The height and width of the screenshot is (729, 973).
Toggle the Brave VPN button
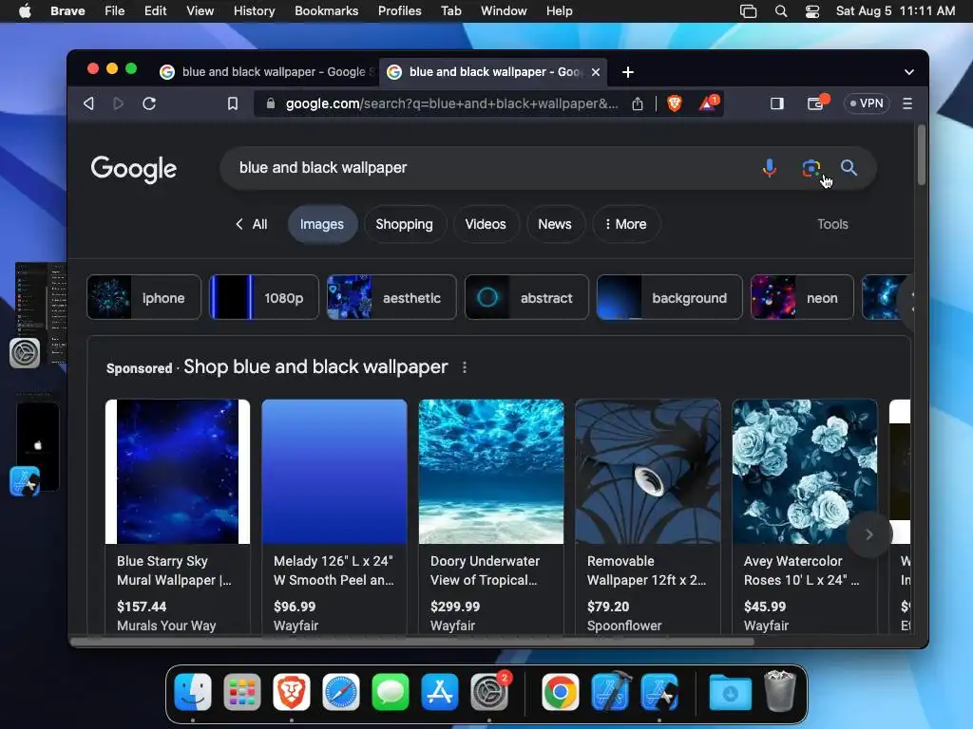pos(867,103)
